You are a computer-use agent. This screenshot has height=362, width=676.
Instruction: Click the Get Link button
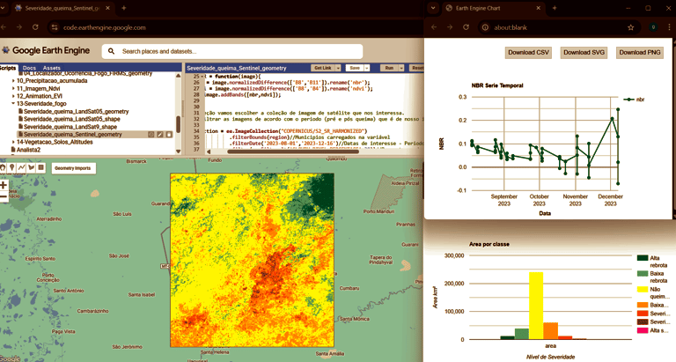323,68
